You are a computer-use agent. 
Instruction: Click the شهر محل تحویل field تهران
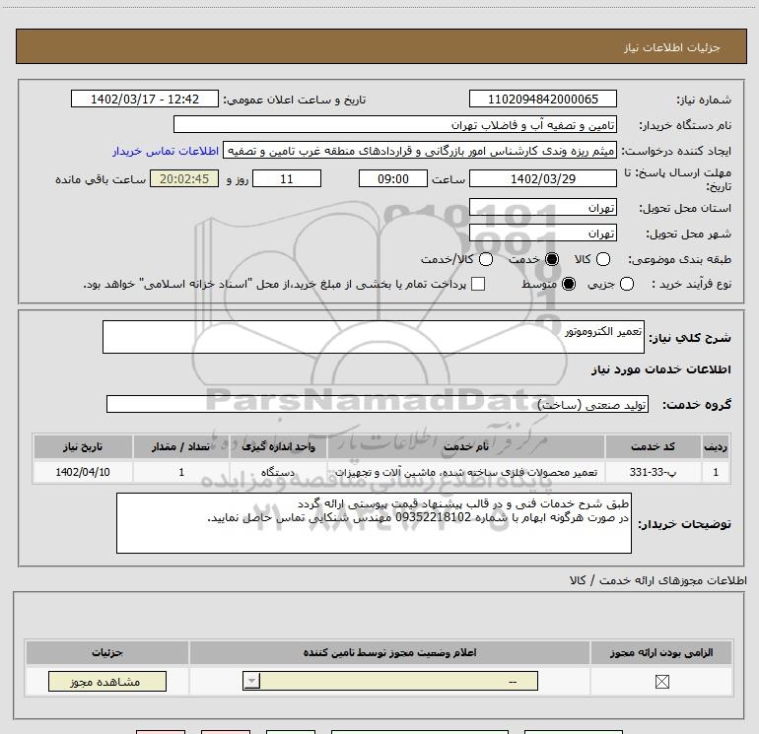[542, 234]
